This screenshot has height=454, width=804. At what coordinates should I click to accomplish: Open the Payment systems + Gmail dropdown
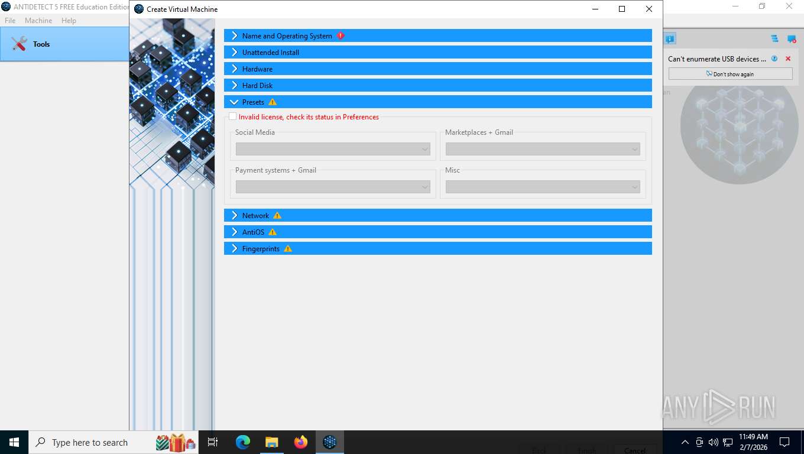[333, 187]
